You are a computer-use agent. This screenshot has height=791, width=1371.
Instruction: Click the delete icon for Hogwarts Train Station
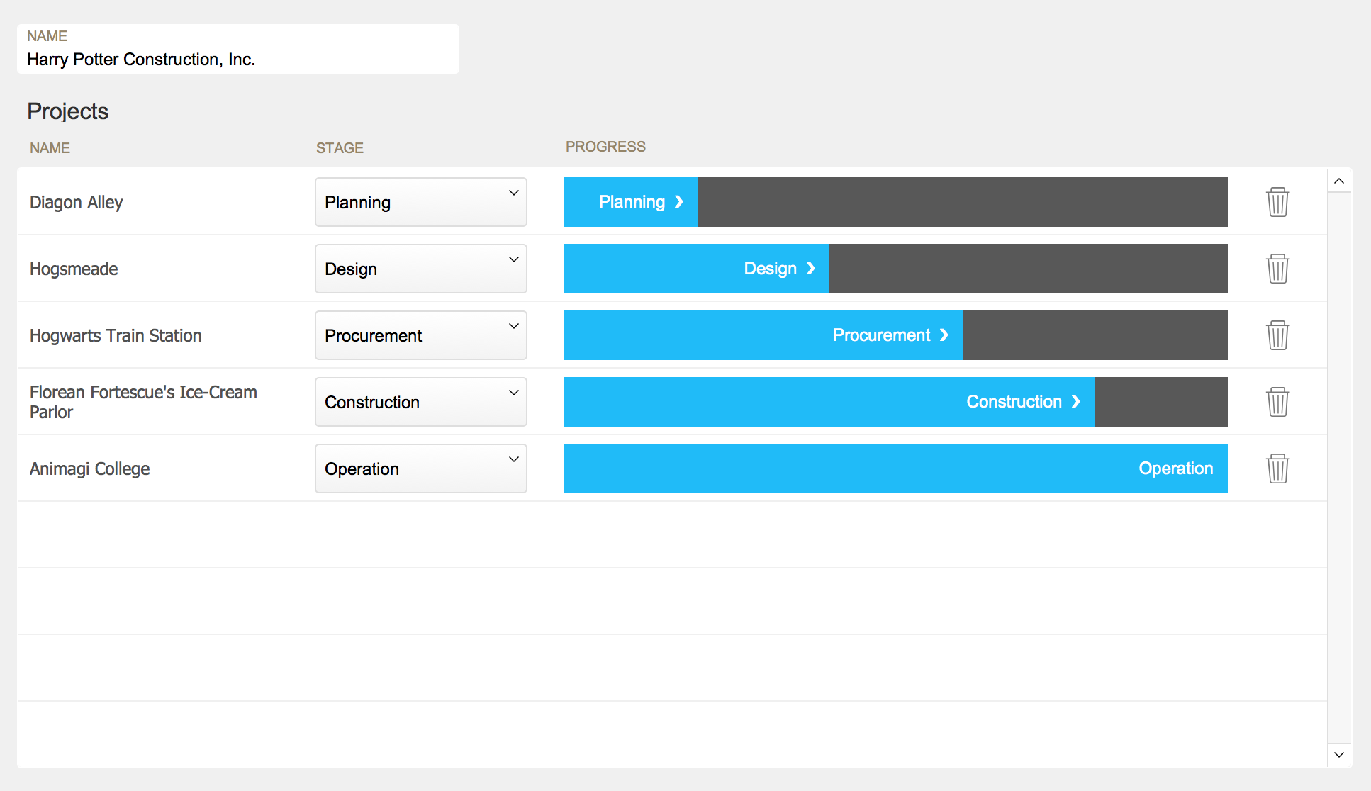click(x=1279, y=335)
